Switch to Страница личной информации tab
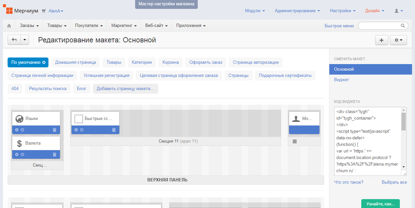The width and height of the screenshot is (415, 208). point(42,75)
